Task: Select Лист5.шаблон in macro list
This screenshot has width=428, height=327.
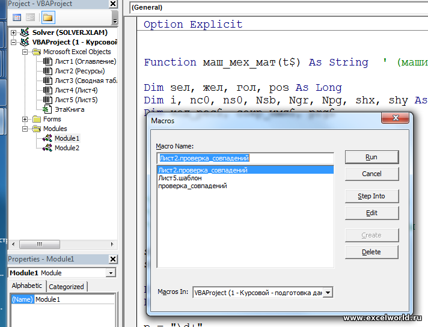Action: (180, 179)
